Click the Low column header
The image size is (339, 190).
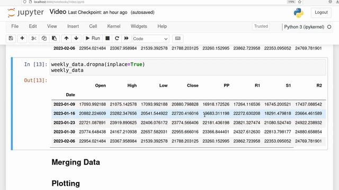pyautogui.click(x=163, y=85)
